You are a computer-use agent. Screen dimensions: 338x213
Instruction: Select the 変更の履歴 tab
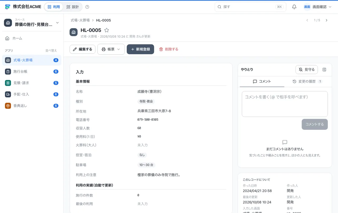click(x=307, y=82)
